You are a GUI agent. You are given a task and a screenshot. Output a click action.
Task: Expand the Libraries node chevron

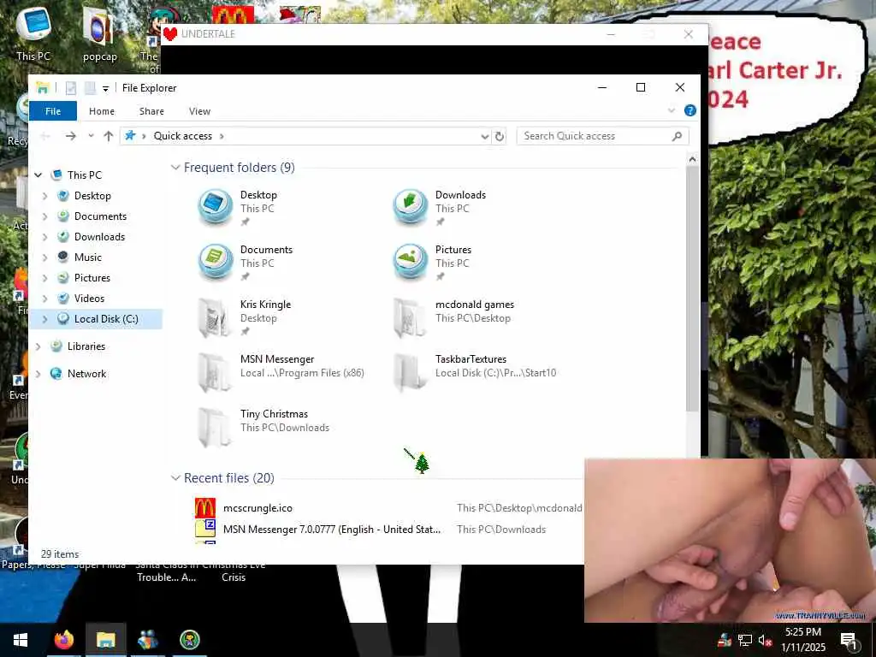pos(38,346)
